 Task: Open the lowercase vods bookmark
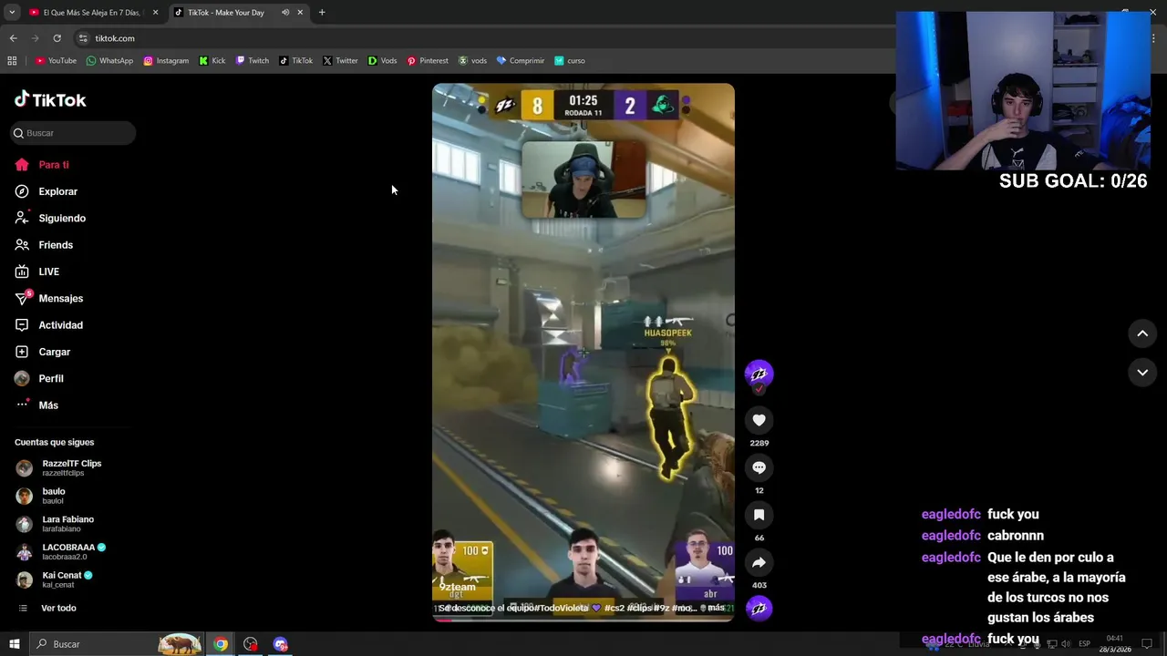(472, 61)
